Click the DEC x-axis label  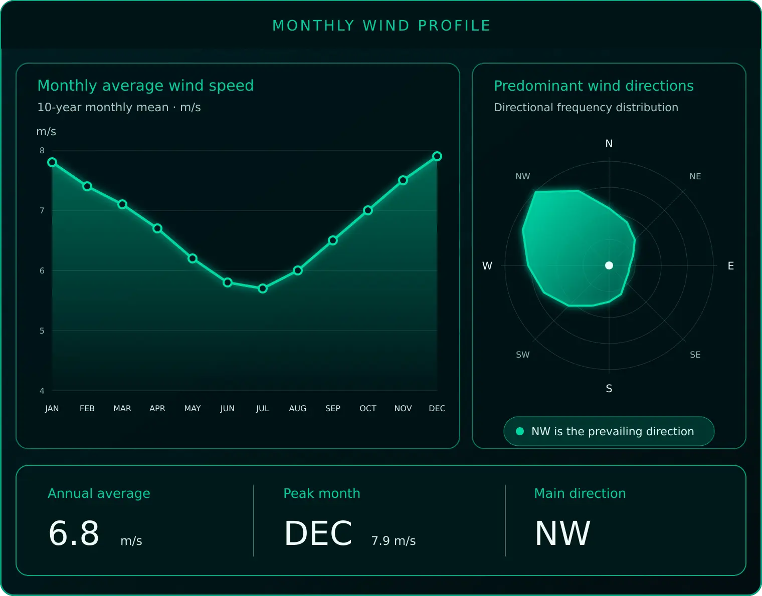(437, 408)
